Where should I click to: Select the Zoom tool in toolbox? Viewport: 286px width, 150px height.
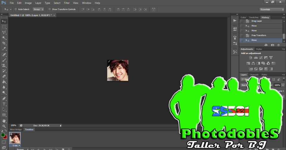[4, 126]
